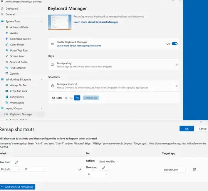Viewport: 208px width, 191px height.
Task: Click the Dashboard home icon
Action: click(2, 8)
